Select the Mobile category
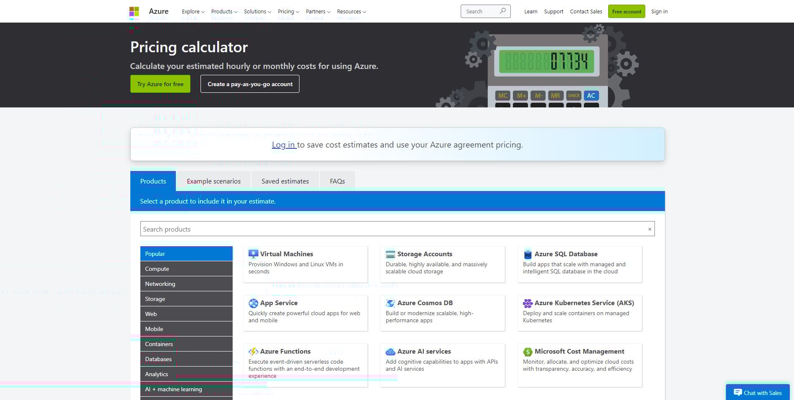 pos(186,329)
